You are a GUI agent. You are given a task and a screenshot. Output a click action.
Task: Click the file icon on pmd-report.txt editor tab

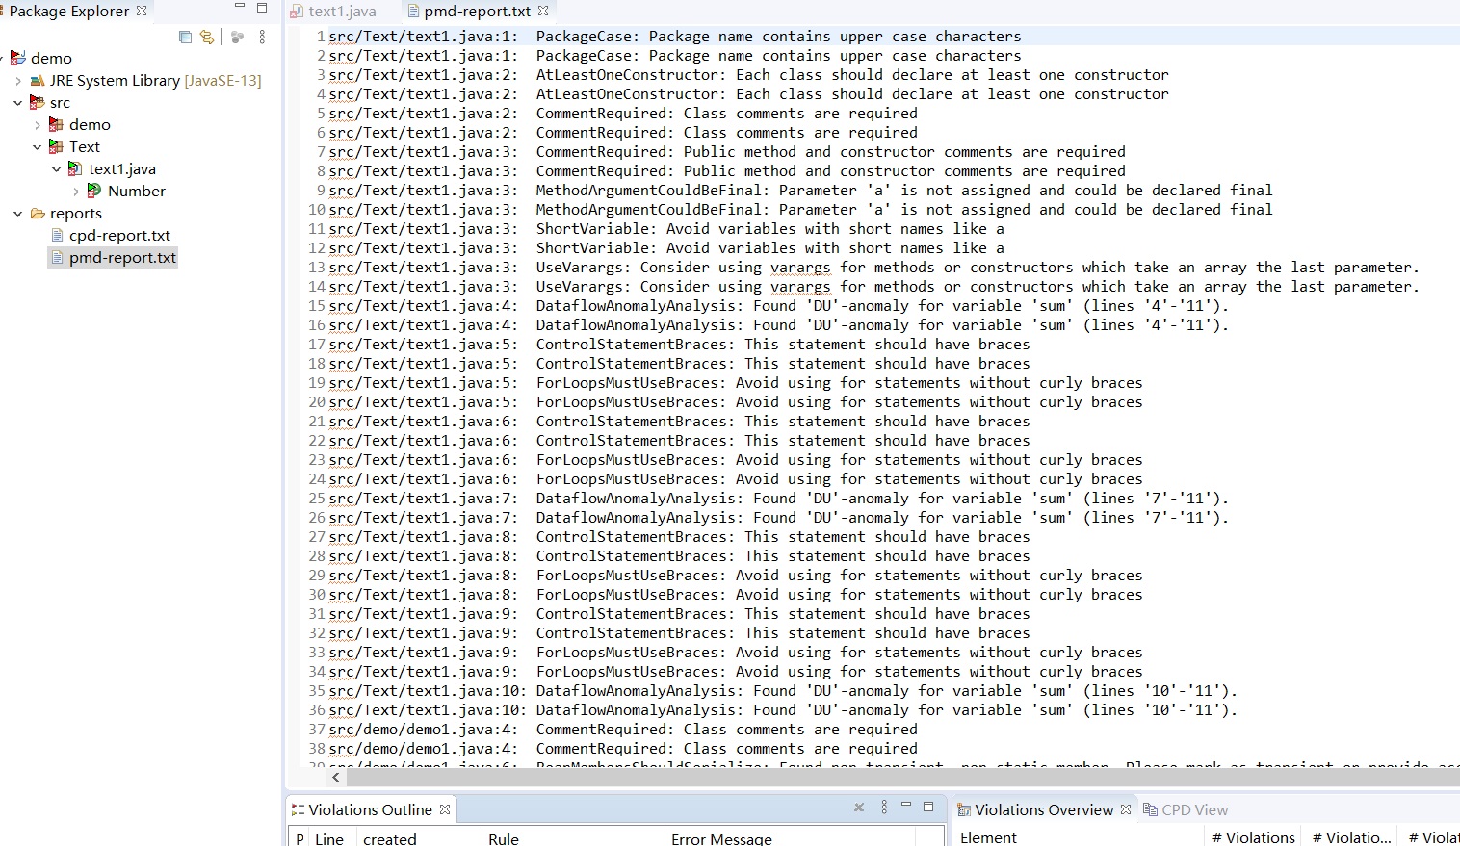point(411,12)
